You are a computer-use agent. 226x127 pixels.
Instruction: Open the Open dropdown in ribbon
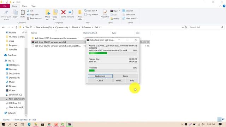(115, 11)
